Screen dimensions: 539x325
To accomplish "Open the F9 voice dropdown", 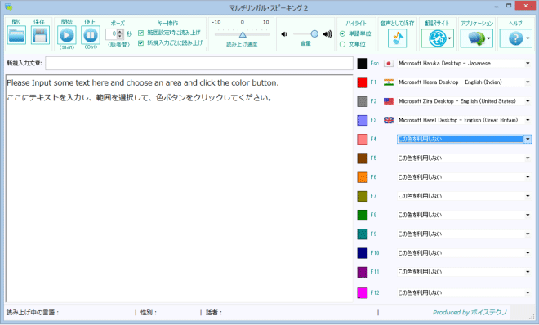I will click(464, 234).
